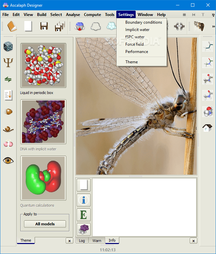This screenshot has height=254, width=216.
Task: Choose Boundary conditions from Settings menu
Action: (142, 22)
